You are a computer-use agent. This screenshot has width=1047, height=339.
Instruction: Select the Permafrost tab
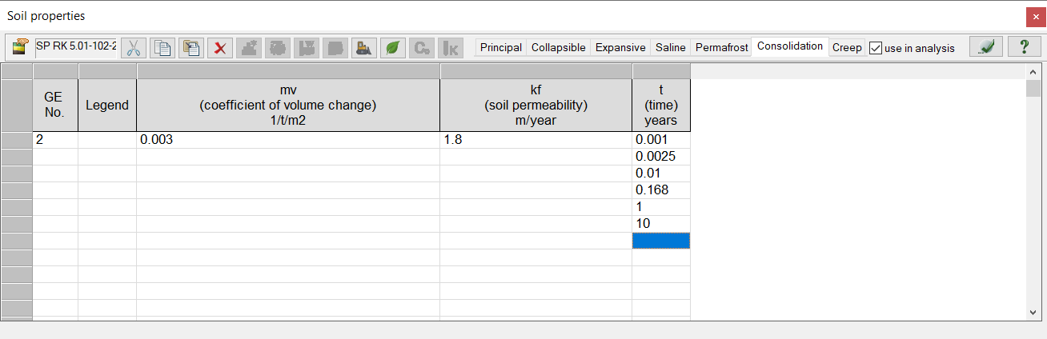pos(722,47)
